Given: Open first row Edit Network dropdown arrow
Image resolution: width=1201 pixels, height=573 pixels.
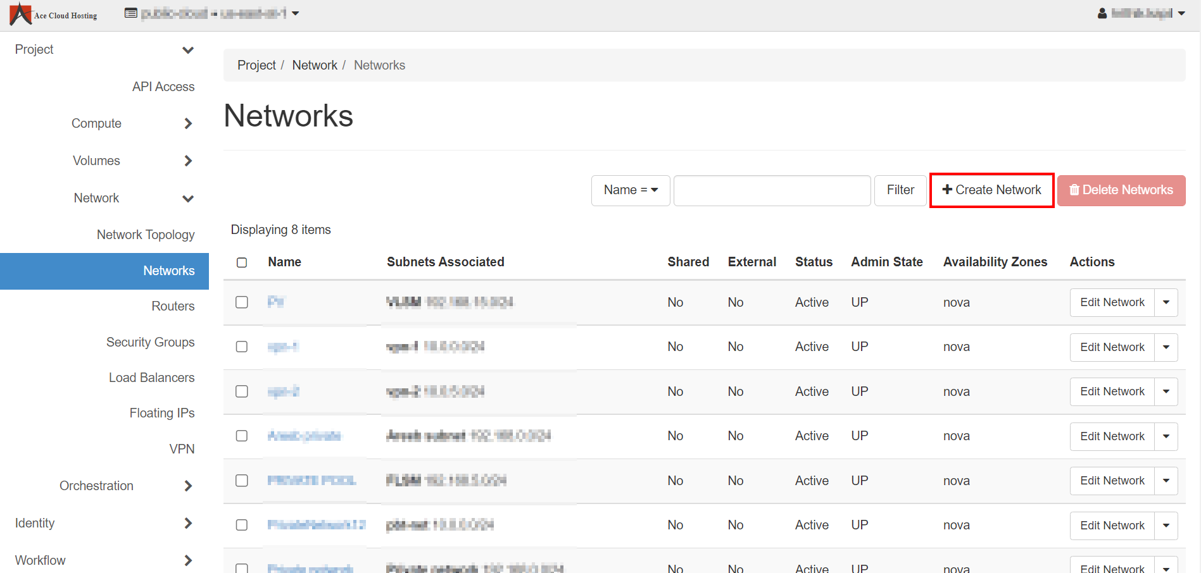Looking at the screenshot, I should click(x=1166, y=303).
